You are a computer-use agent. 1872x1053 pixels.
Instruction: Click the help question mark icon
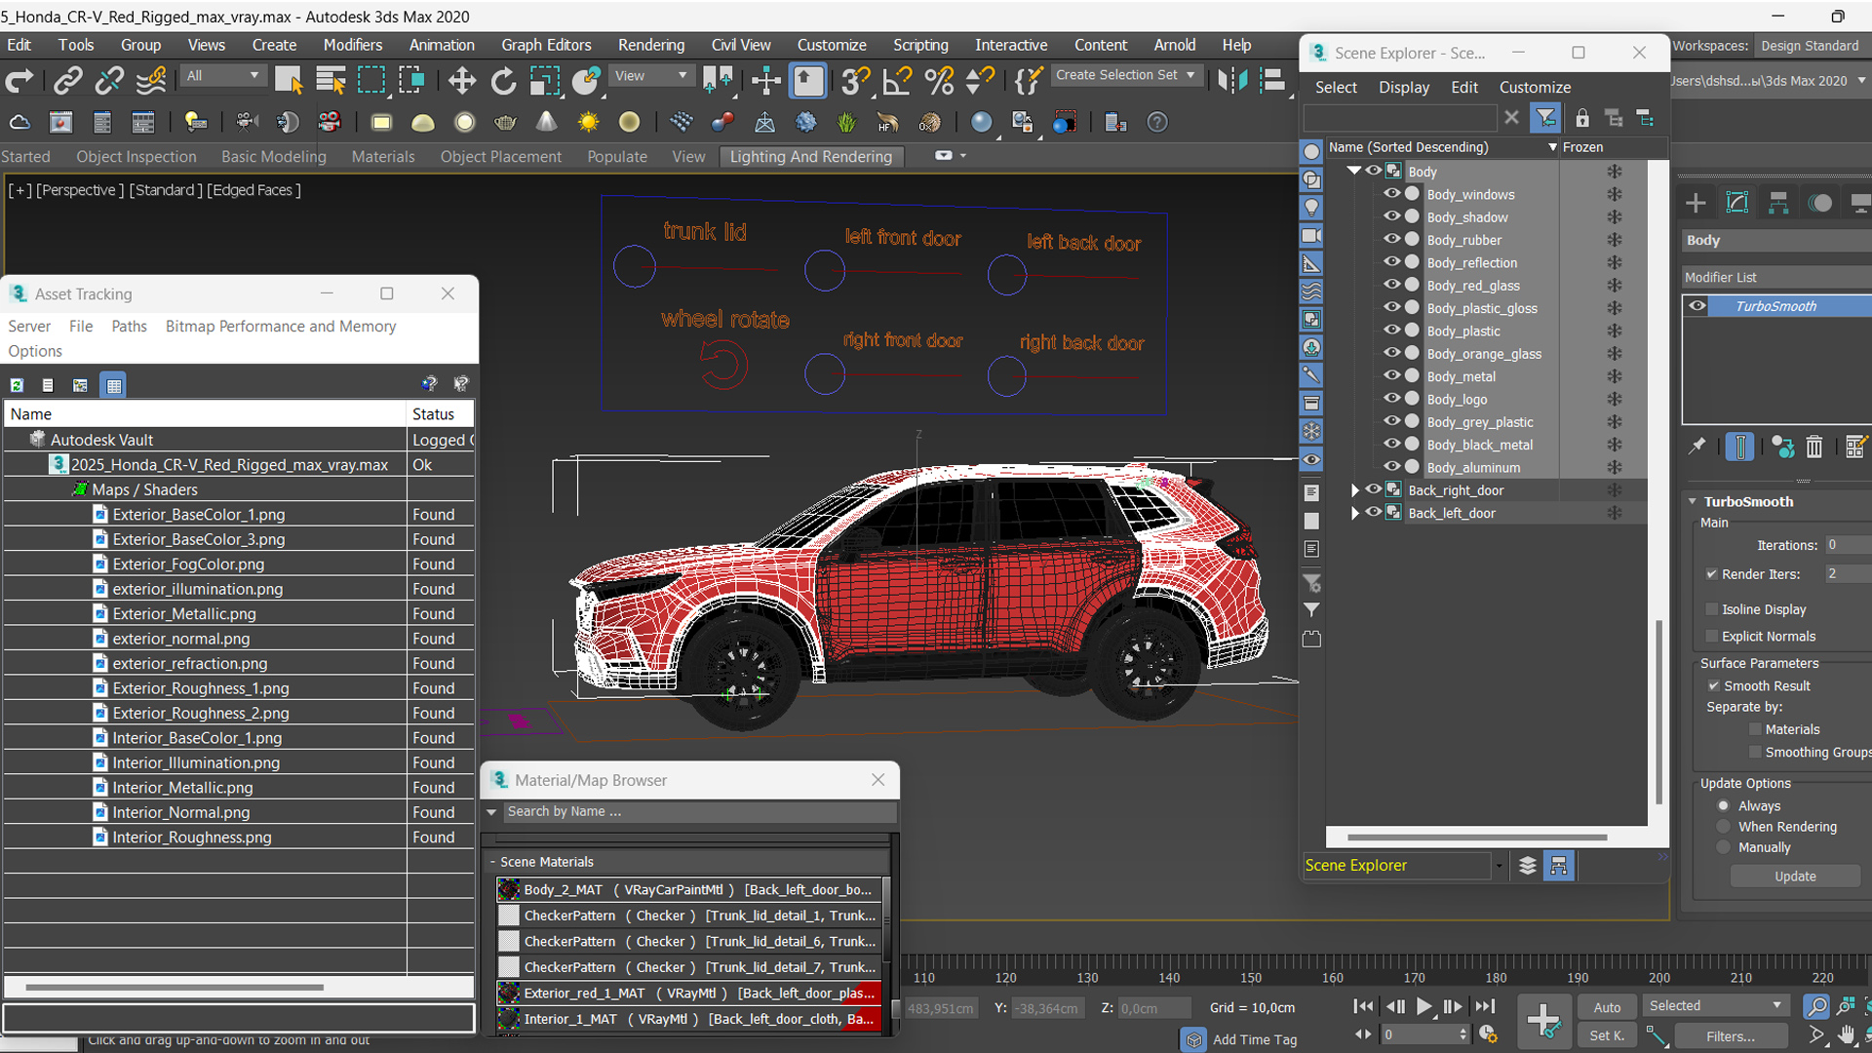(1157, 122)
